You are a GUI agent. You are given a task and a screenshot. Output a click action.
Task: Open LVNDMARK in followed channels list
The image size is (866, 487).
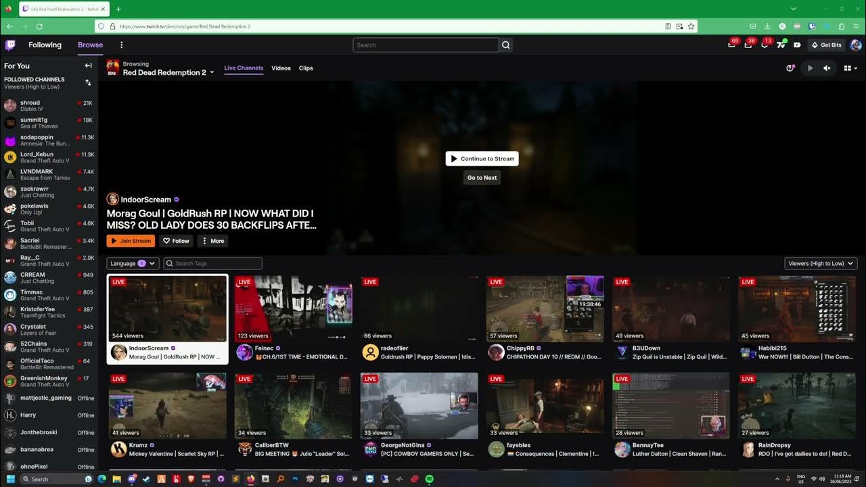pyautogui.click(x=49, y=175)
